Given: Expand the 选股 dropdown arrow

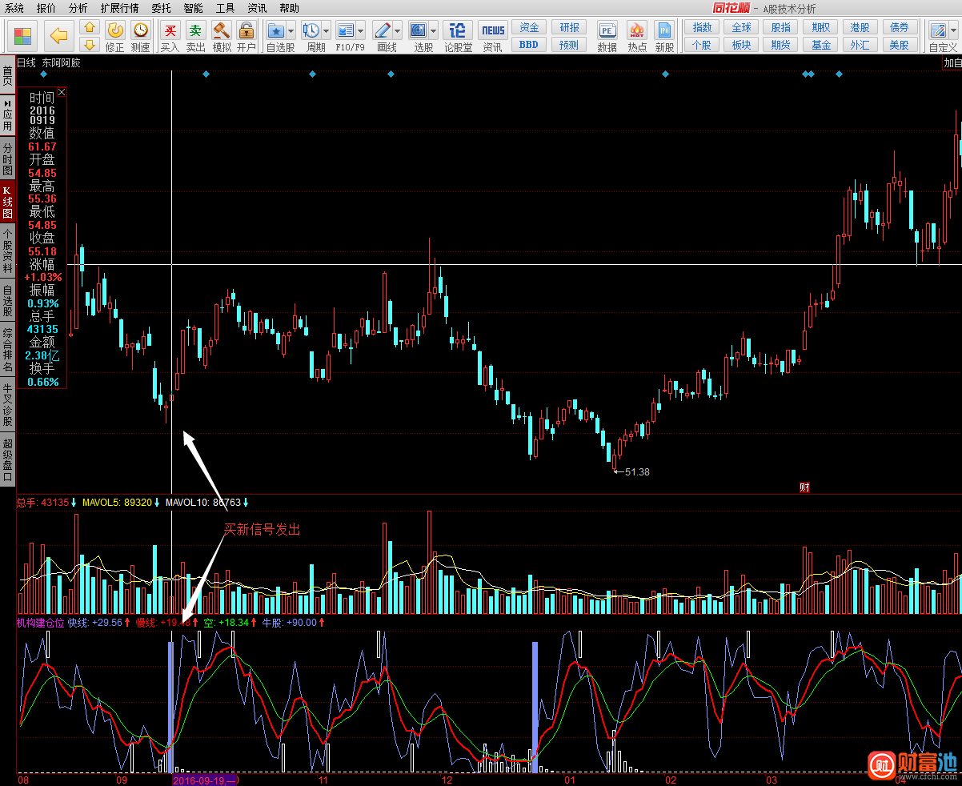Looking at the screenshot, I should point(434,31).
